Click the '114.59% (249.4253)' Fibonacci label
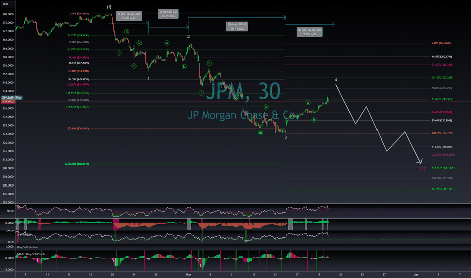The image size is (471, 278). pos(78,79)
